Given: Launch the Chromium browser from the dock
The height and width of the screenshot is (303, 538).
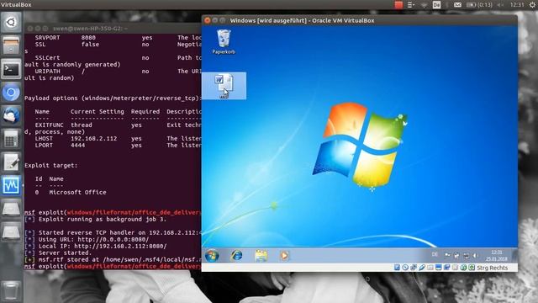Looking at the screenshot, I should [x=11, y=93].
